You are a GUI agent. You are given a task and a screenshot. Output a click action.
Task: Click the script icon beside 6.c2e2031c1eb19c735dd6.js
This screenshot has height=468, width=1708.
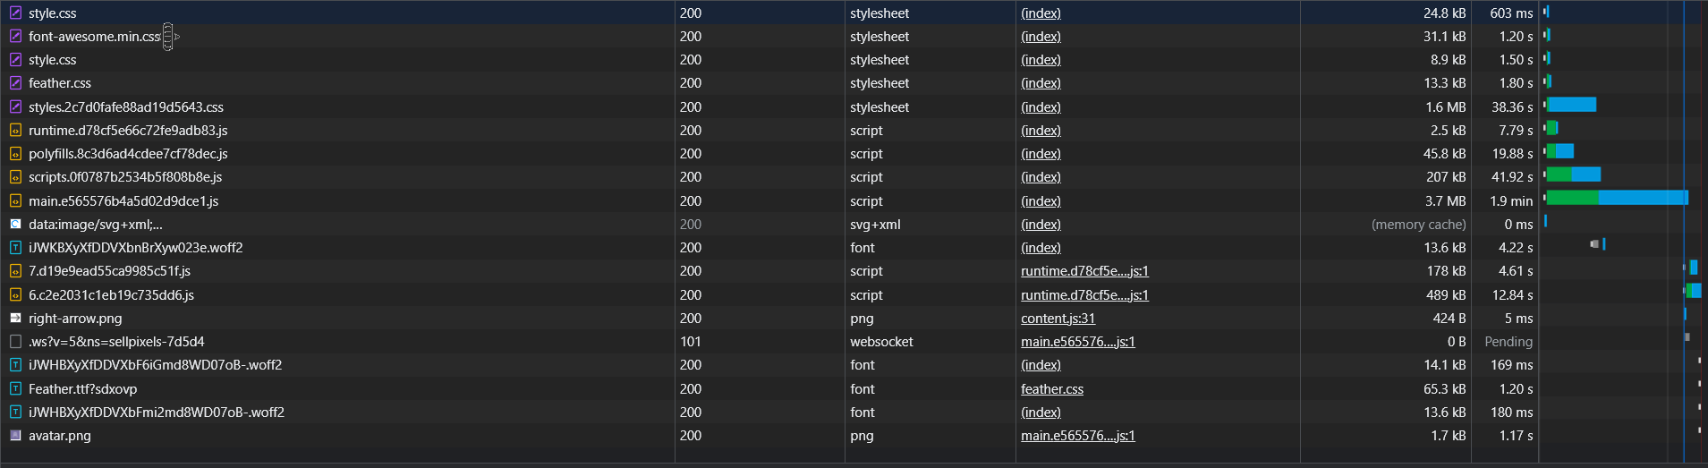tap(15, 295)
